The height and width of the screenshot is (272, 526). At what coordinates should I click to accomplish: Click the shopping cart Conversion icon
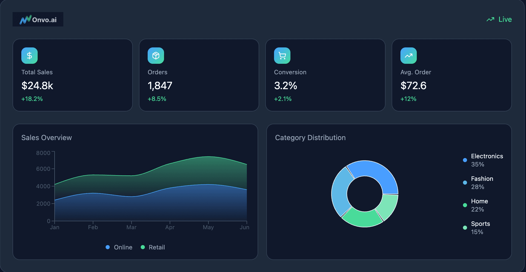click(x=282, y=56)
